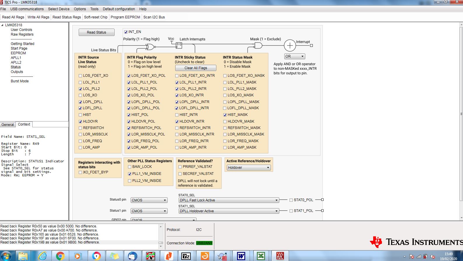
Task: Open the Status0 pin CMOS dropdown
Action: click(x=149, y=200)
